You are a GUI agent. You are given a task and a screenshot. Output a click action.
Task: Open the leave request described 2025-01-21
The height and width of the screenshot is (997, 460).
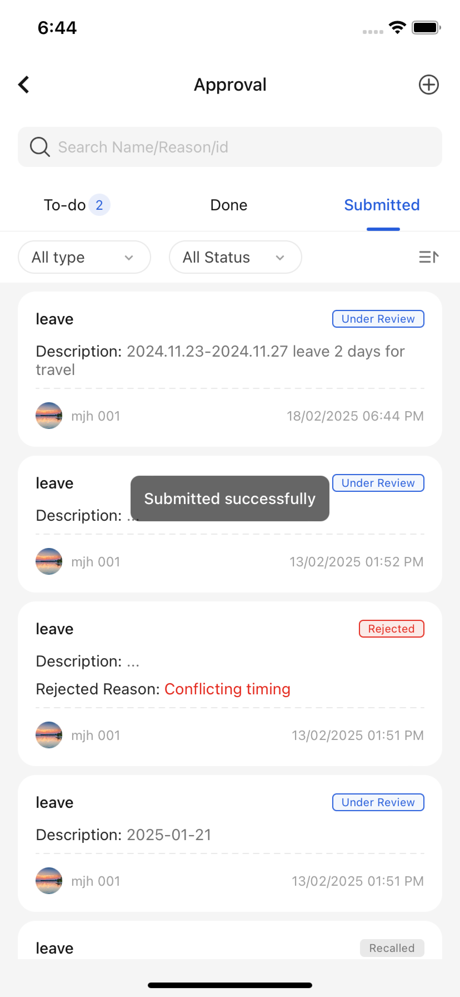click(x=230, y=835)
